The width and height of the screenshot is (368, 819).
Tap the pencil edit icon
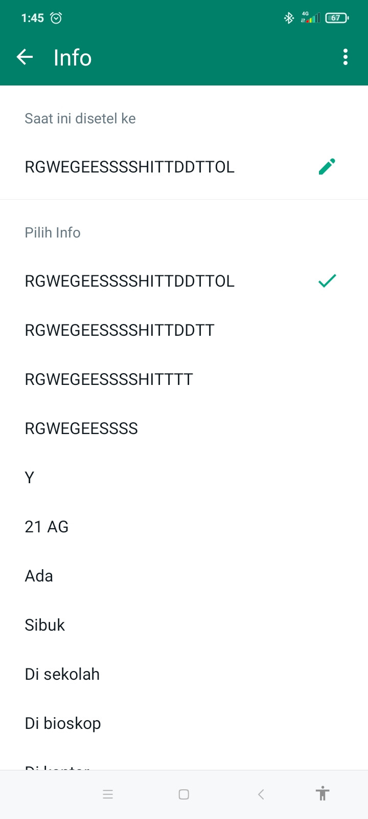click(x=327, y=166)
